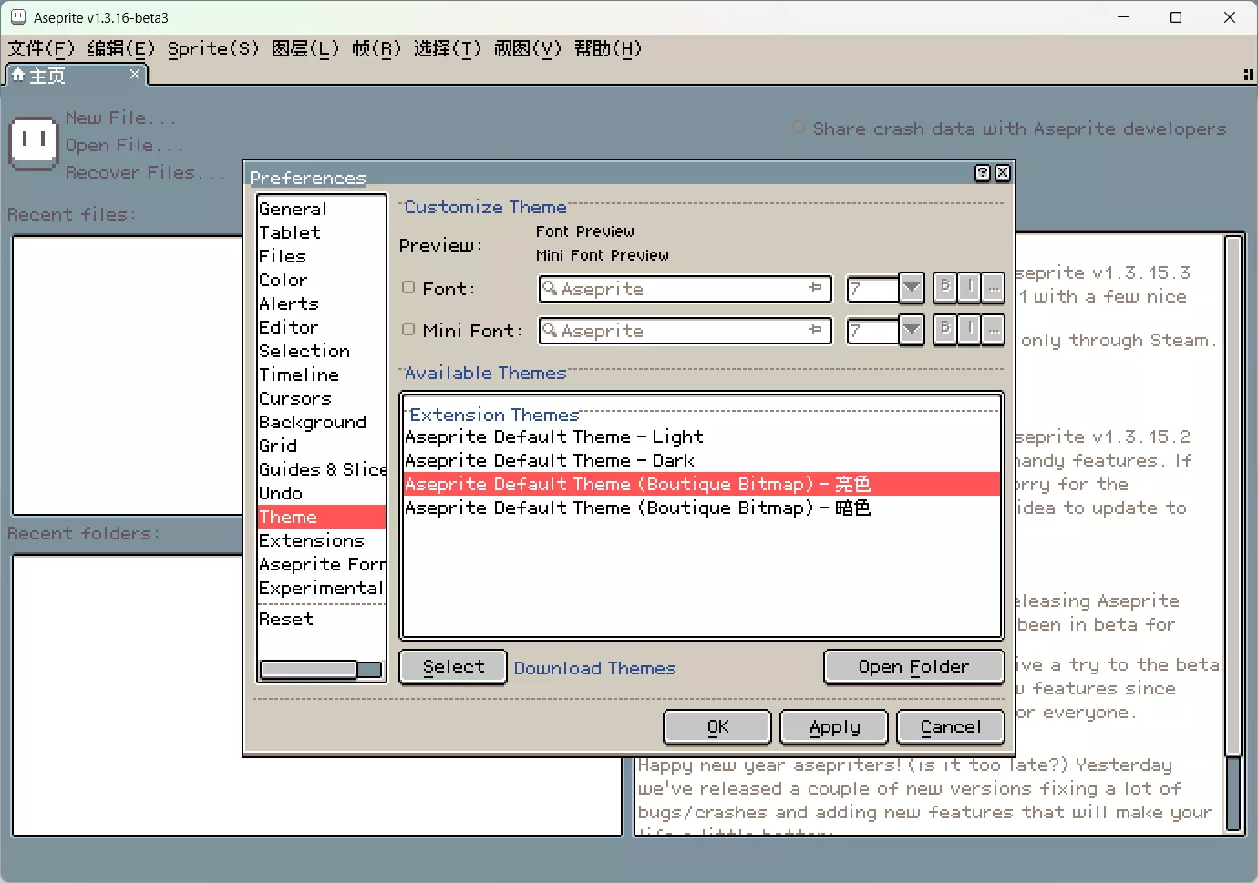This screenshot has width=1258, height=883.
Task: Open the Sprite(S) menu
Action: (213, 48)
